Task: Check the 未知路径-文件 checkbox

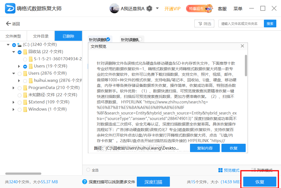Action: [x=20, y=95]
